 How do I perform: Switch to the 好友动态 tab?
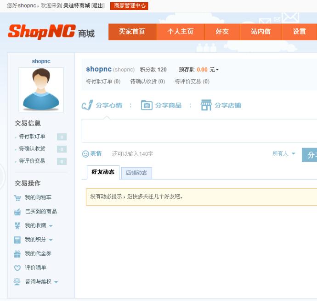pyautogui.click(x=103, y=172)
